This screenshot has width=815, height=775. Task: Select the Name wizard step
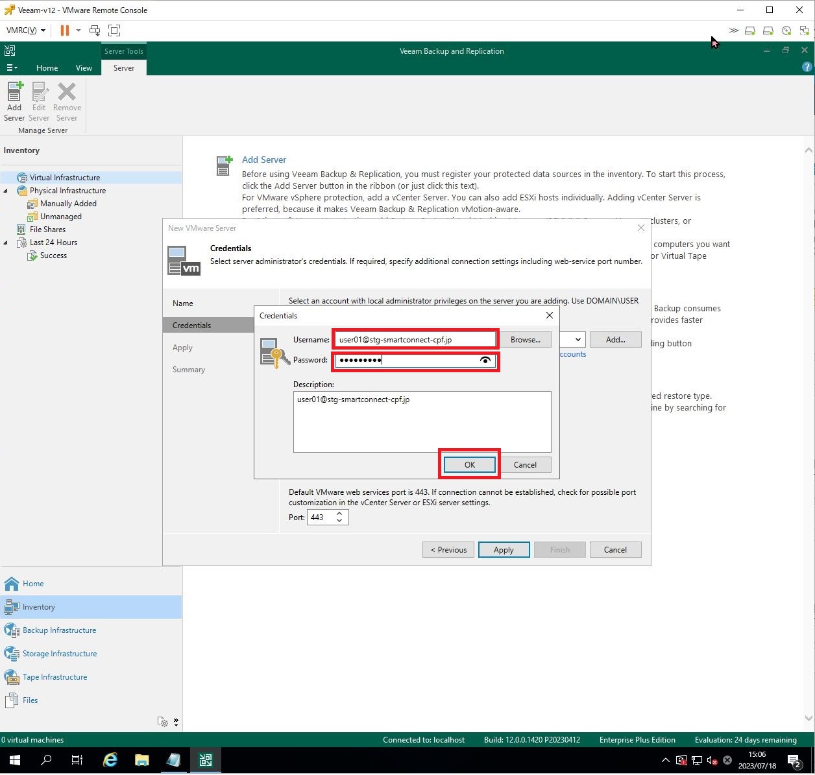183,304
